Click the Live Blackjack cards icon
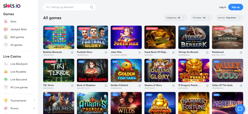 [6, 64]
